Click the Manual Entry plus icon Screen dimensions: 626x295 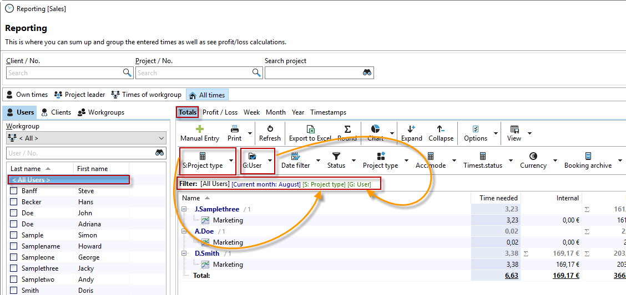(200, 128)
